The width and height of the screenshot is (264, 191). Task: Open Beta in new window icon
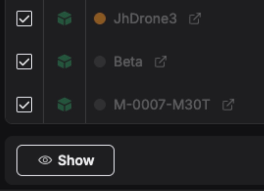coord(161,62)
